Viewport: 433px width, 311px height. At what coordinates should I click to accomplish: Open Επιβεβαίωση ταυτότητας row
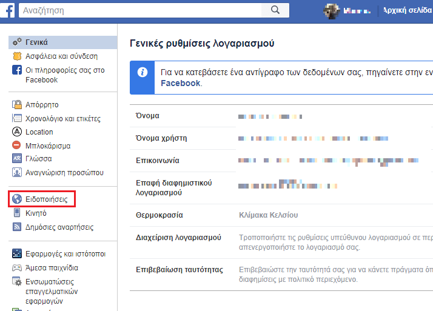tap(281, 275)
